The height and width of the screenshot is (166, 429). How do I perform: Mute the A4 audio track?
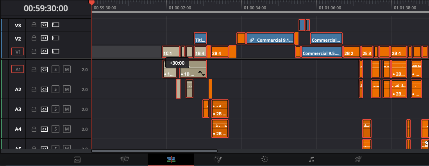(66, 129)
